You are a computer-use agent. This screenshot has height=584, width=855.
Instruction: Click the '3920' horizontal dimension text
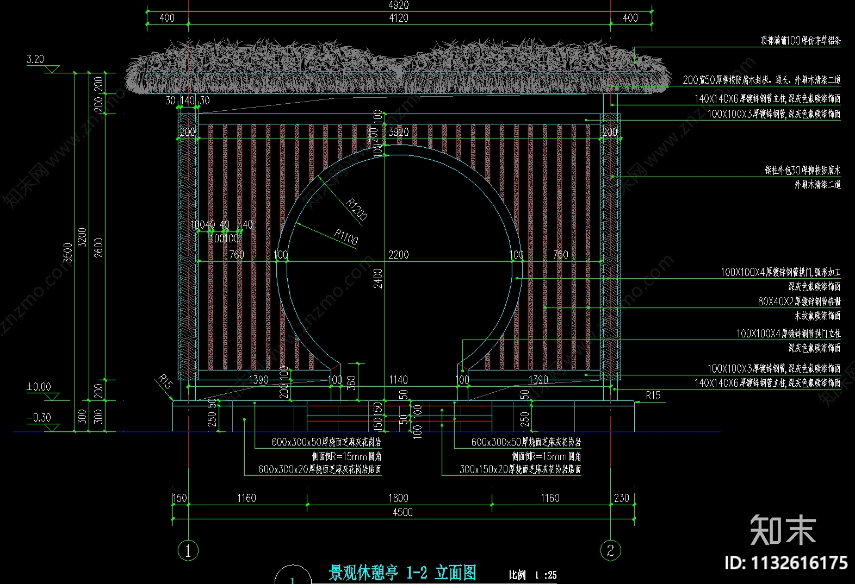click(398, 132)
